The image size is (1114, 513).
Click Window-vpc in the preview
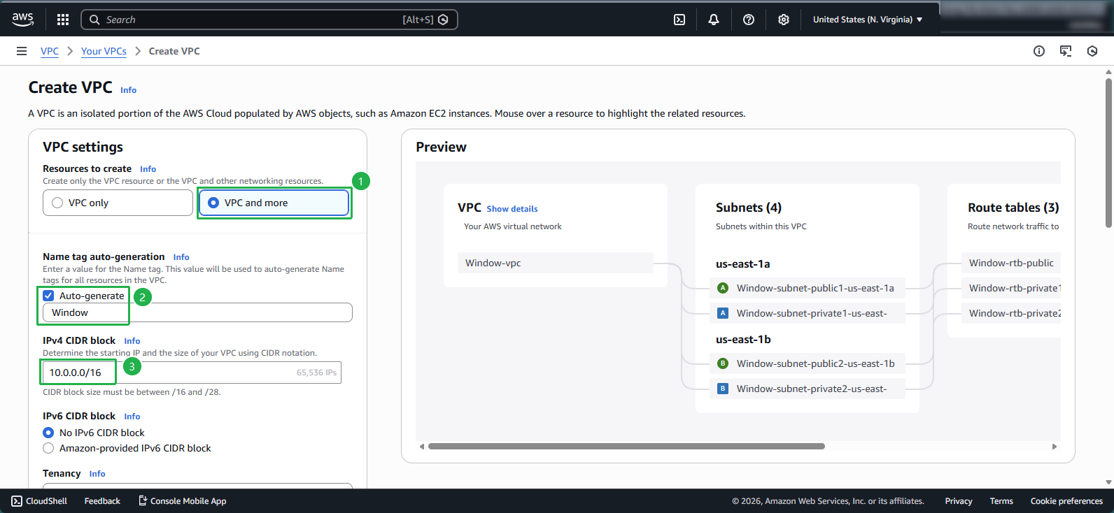pyautogui.click(x=556, y=263)
